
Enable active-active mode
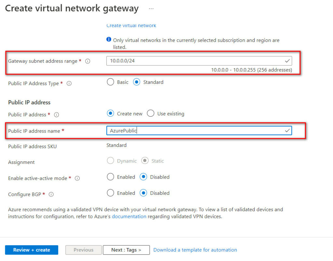point(111,177)
